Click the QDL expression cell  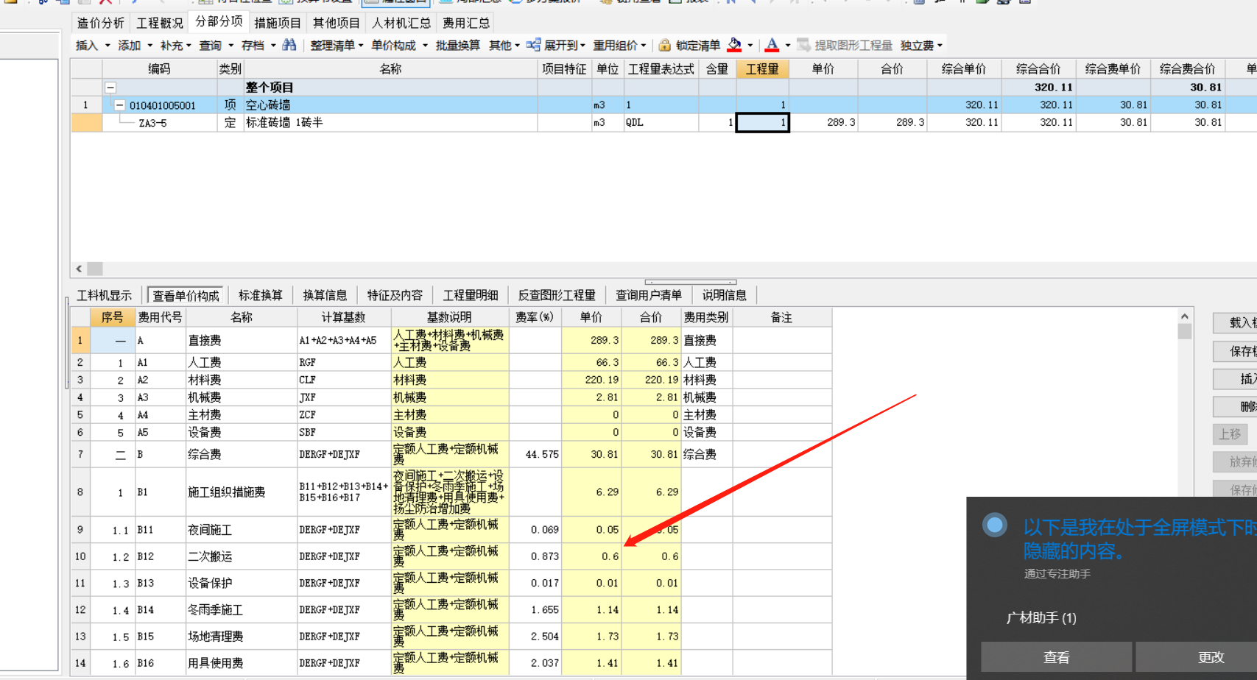pyautogui.click(x=661, y=123)
